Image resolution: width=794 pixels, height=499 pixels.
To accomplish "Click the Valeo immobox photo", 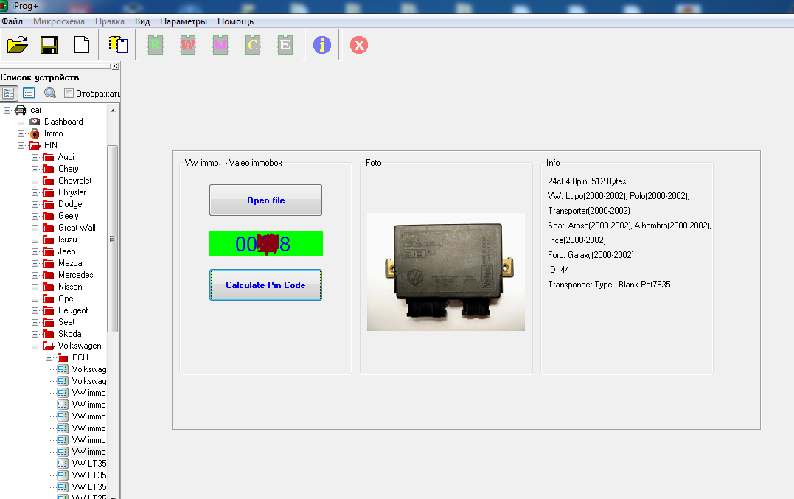I will click(446, 272).
